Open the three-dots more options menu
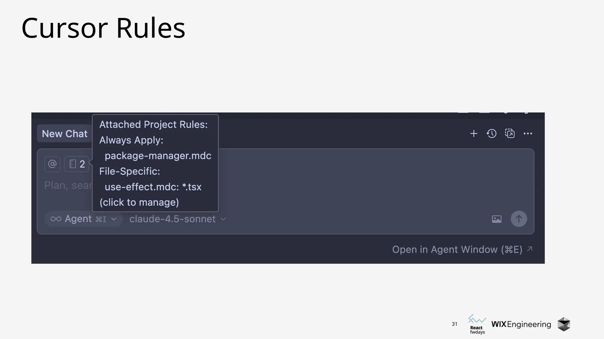The height and width of the screenshot is (339, 604). 528,134
